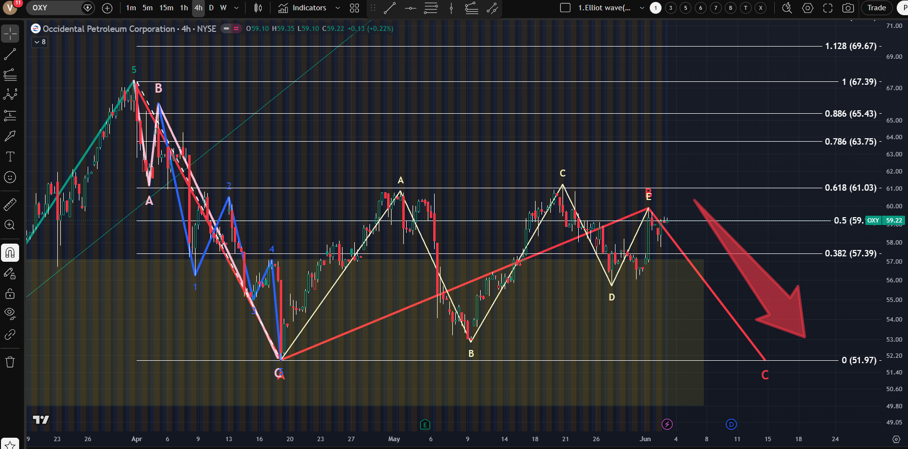
Task: Add a symbol to compare
Action: tap(107, 8)
